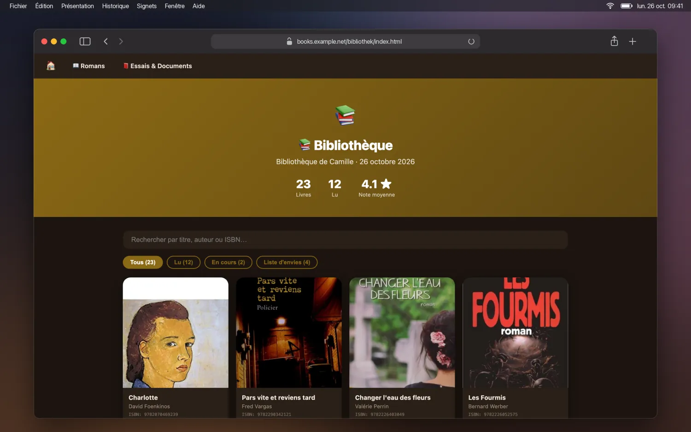Go back with the left arrow
691x432 pixels.
[x=105, y=41]
